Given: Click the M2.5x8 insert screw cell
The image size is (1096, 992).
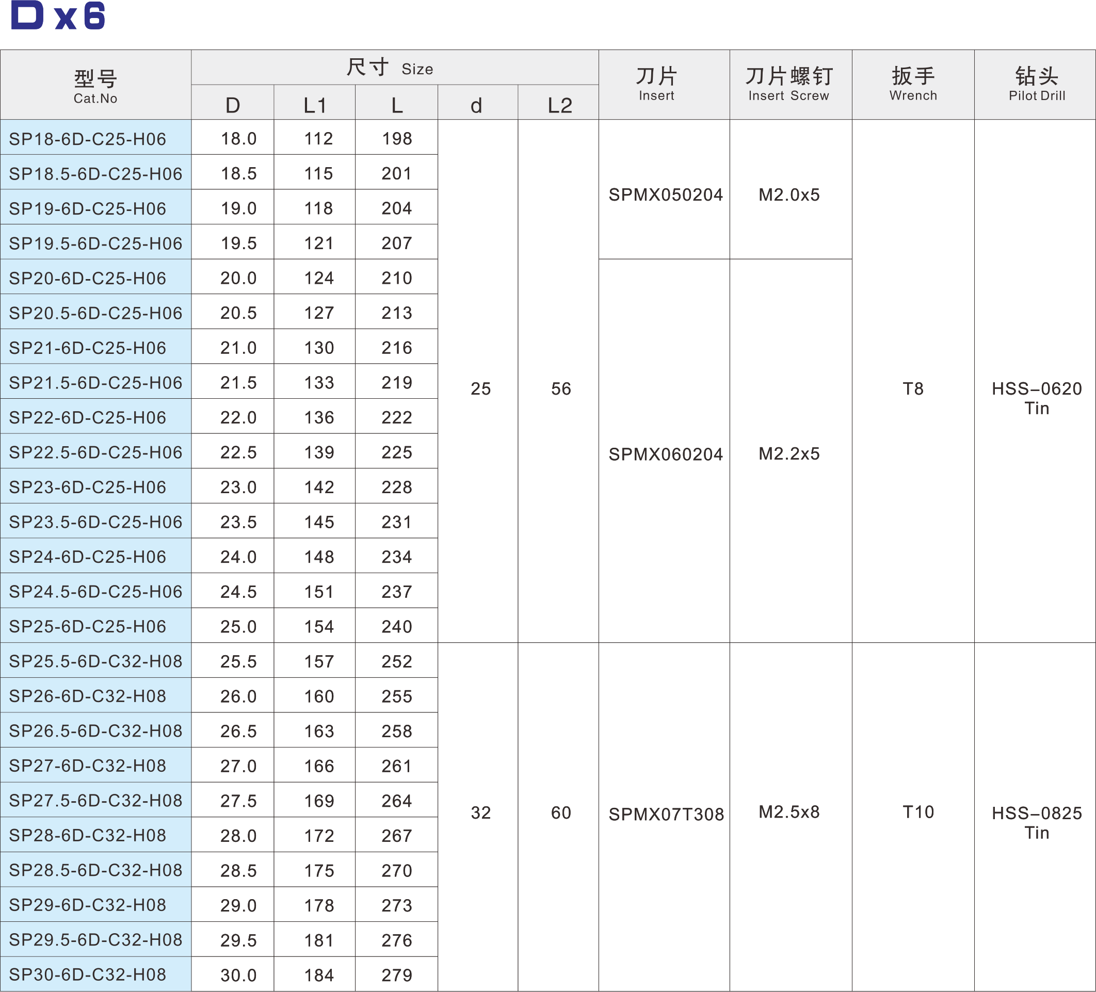Looking at the screenshot, I should coord(791,817).
